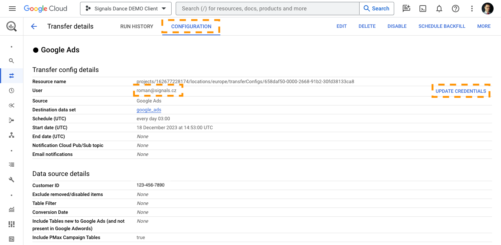This screenshot has width=501, height=245.
Task: Open the Signals Dance DEMO Client project picker
Action: [126, 9]
